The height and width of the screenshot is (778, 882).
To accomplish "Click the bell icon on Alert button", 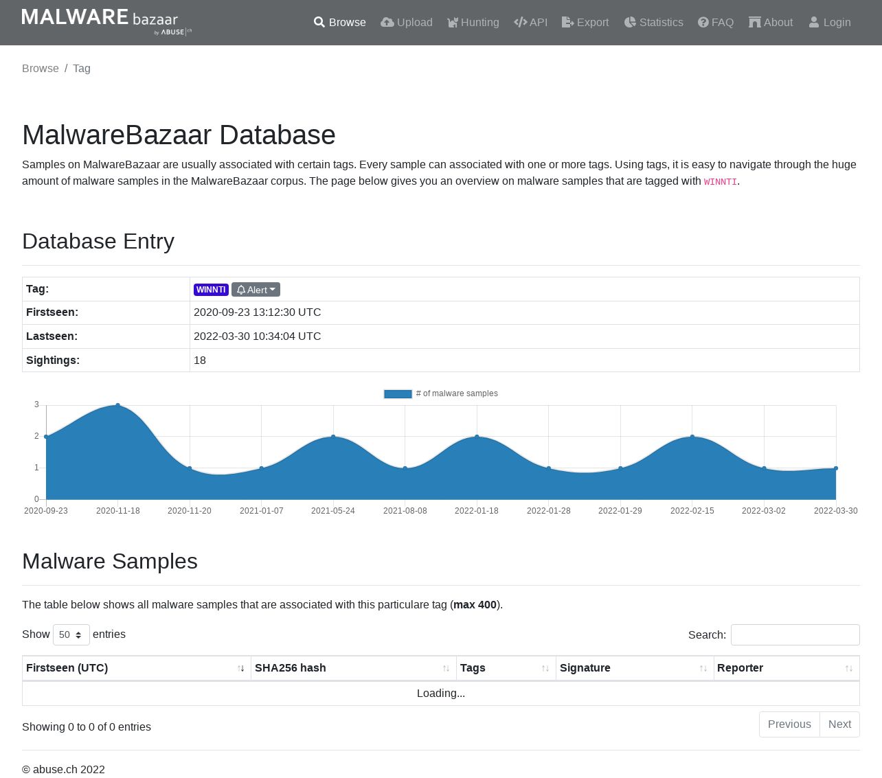I will 241,290.
